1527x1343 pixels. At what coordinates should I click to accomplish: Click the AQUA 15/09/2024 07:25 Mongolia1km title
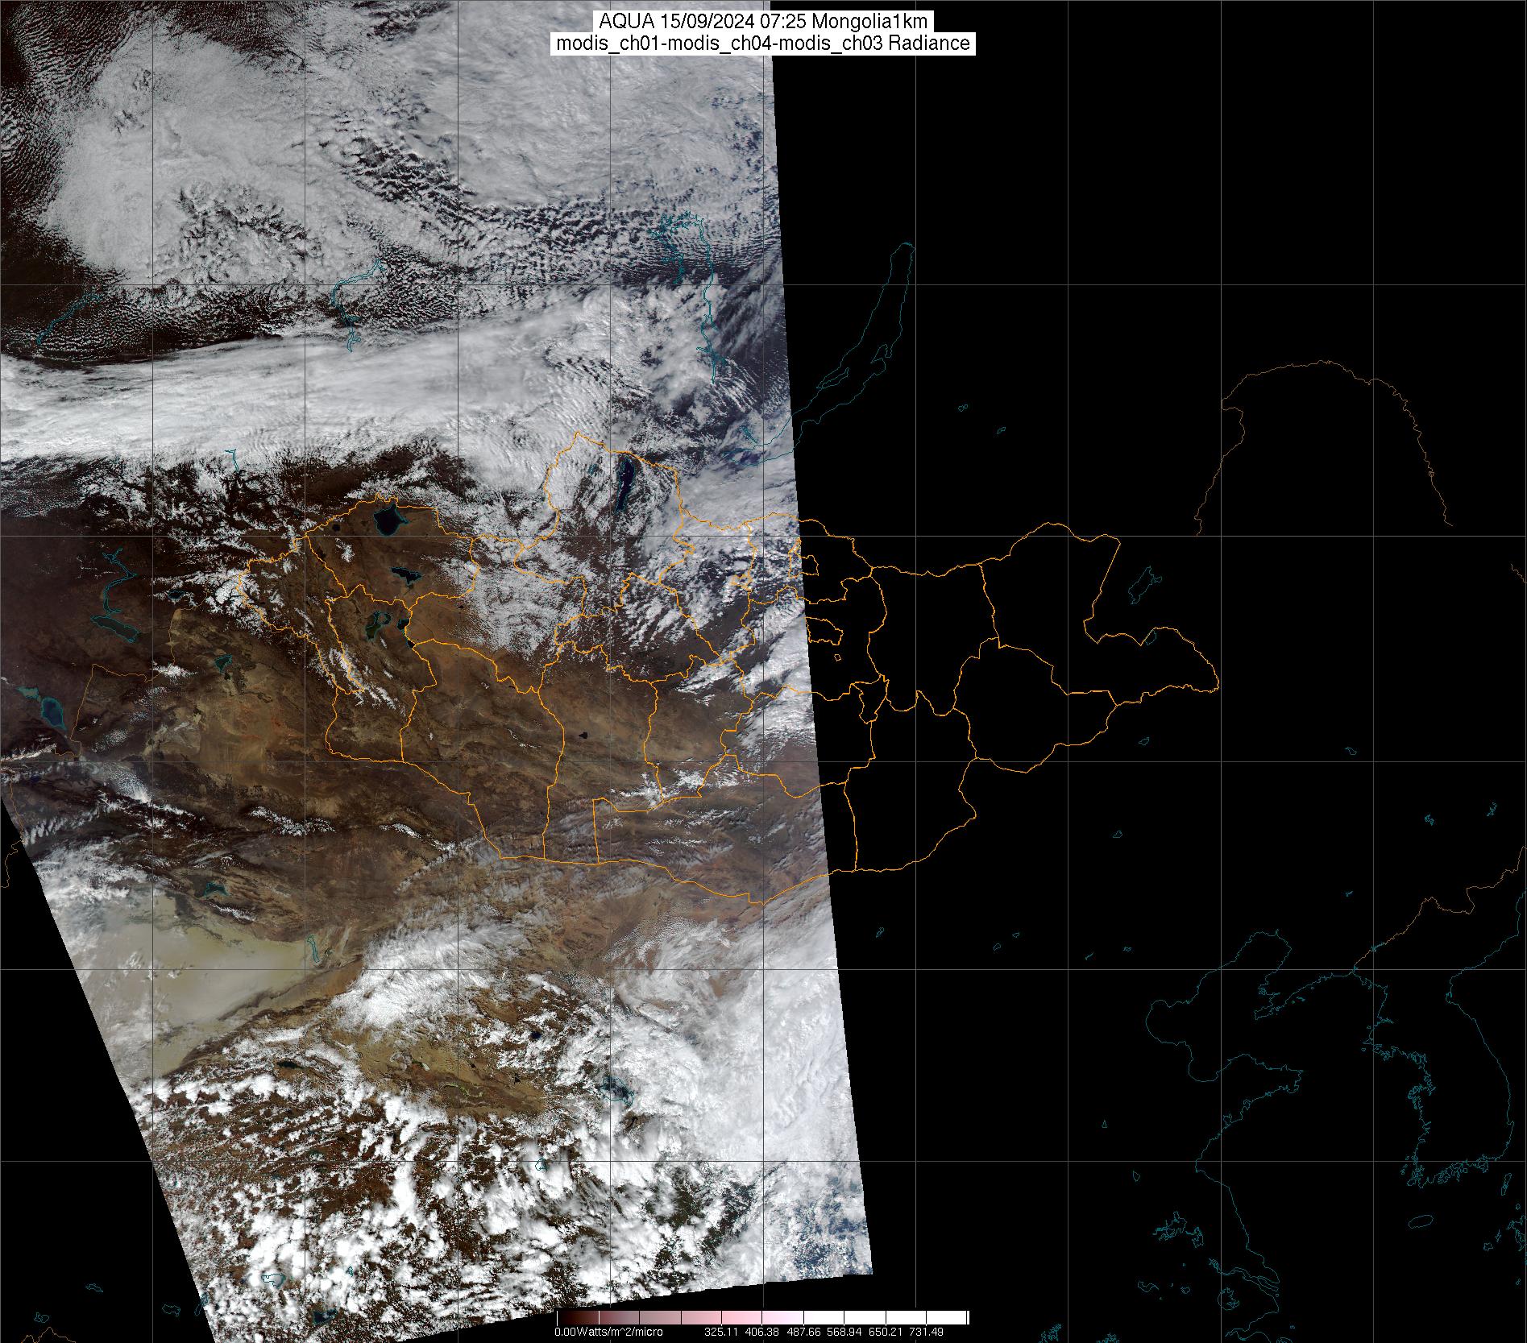coord(763,22)
